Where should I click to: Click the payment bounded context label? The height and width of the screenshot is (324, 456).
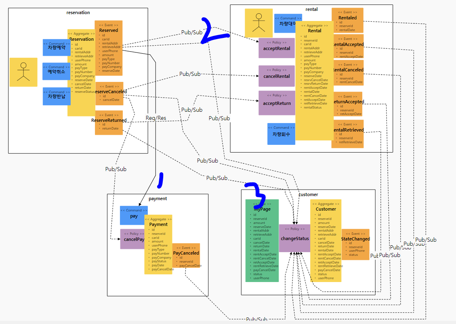coord(158,199)
